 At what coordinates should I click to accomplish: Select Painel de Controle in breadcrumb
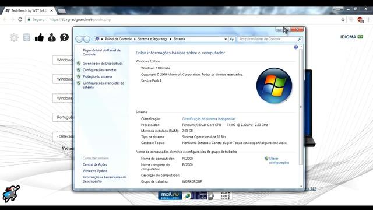[118, 39]
